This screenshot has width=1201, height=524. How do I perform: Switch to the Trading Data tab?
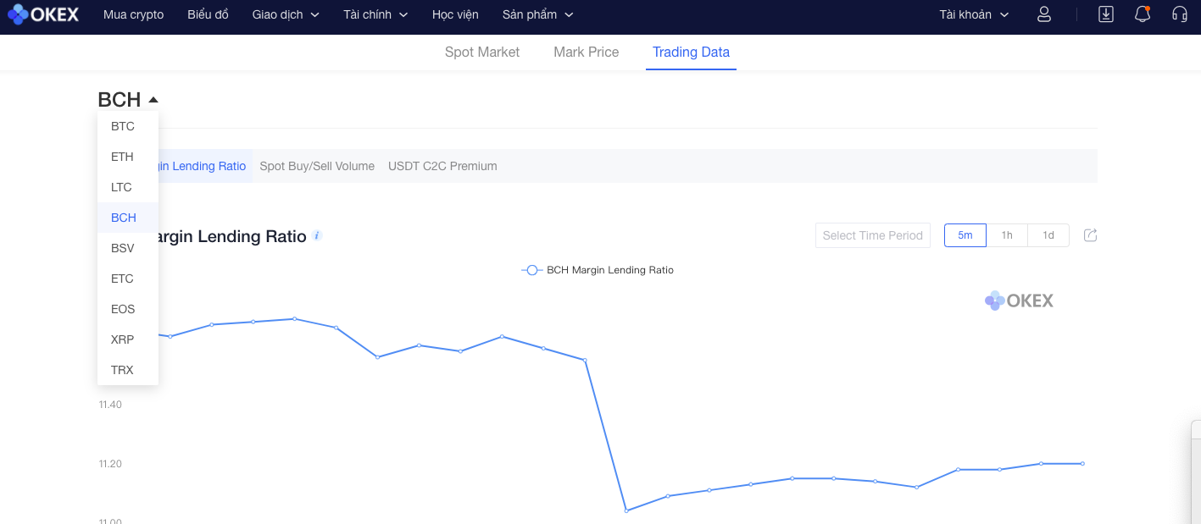(691, 52)
